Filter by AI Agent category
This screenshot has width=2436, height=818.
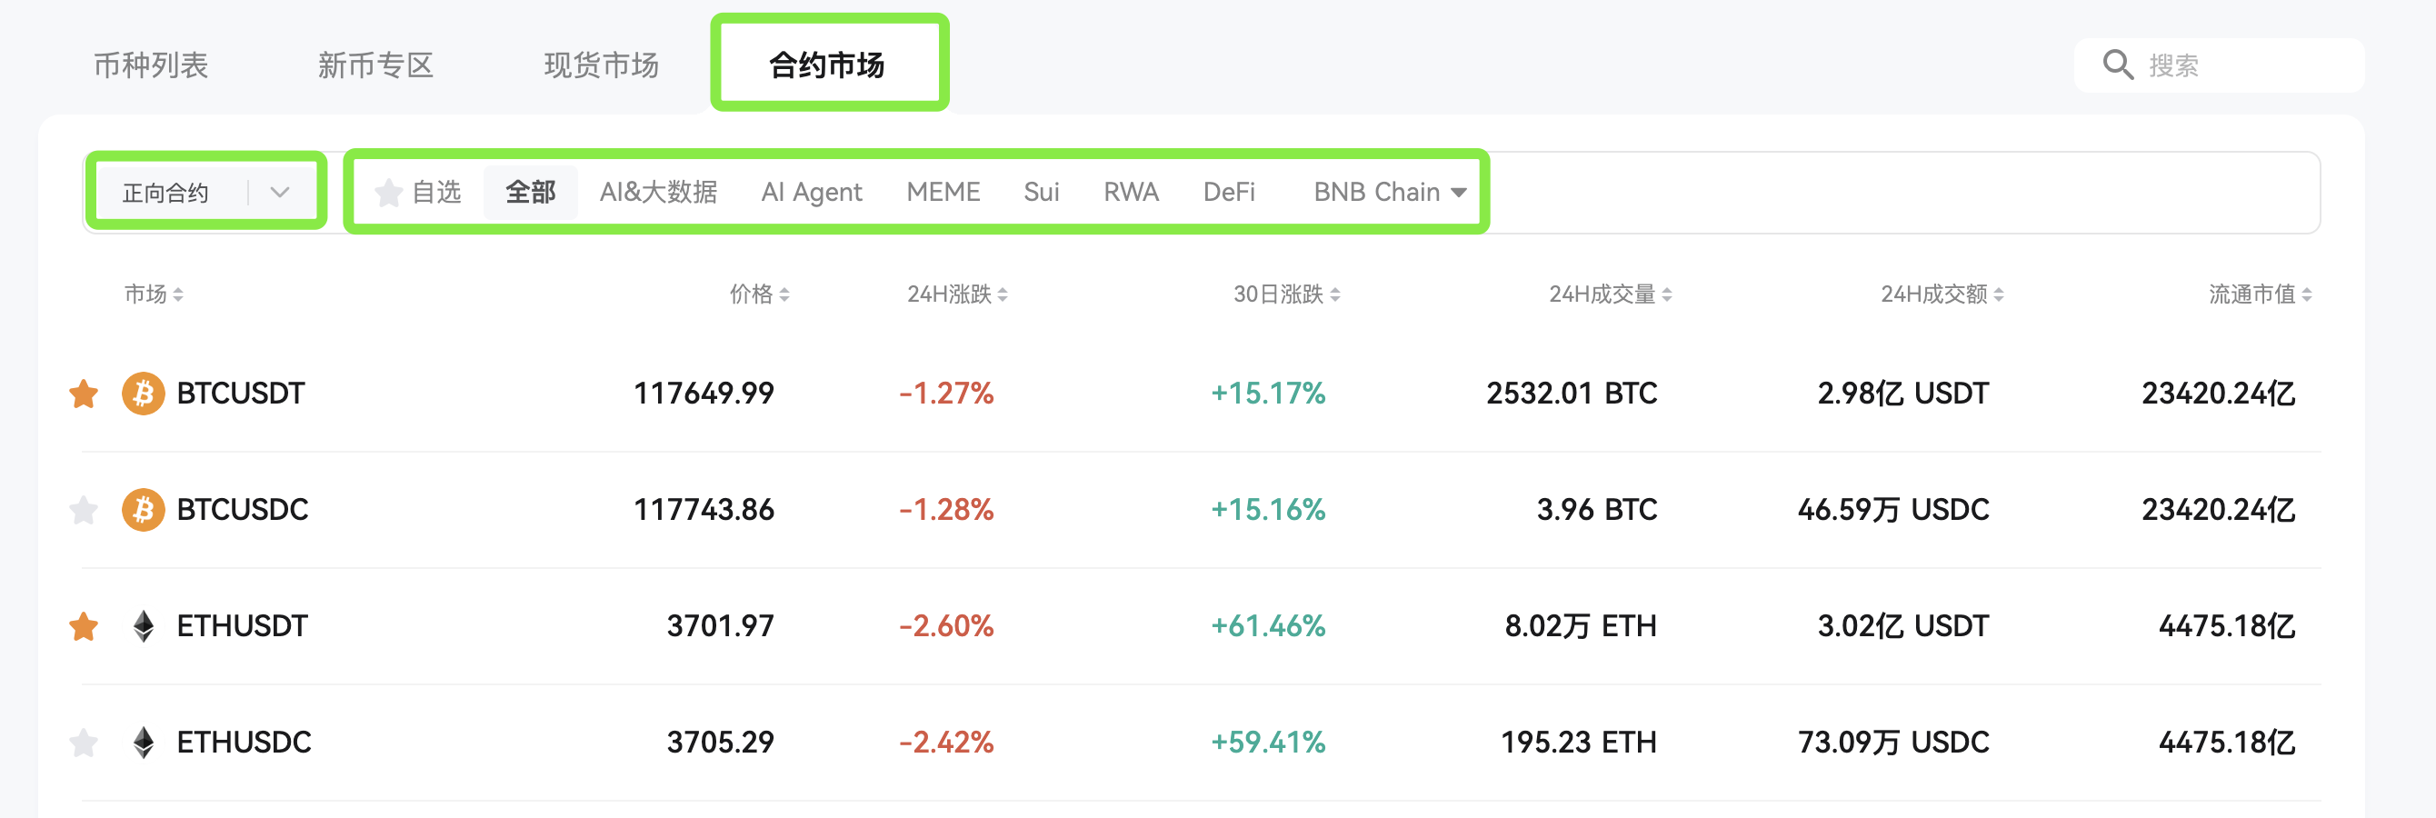812,193
